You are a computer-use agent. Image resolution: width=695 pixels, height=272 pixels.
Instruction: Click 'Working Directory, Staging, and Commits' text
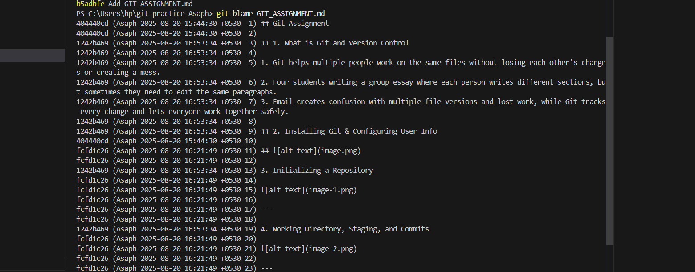[351, 229]
